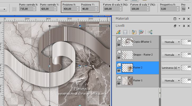Open the blend mode dropdown for Copia diRaster 1

pyautogui.click(x=171, y=42)
